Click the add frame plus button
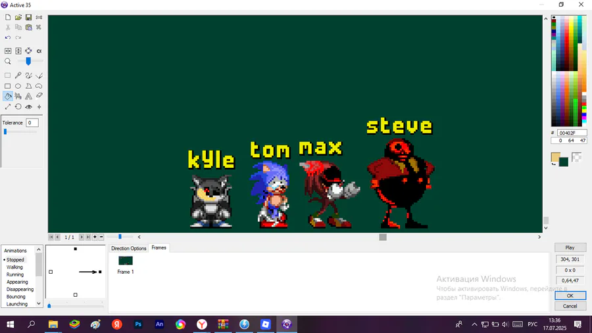Screen dimensions: 592x333 [x=95, y=237]
